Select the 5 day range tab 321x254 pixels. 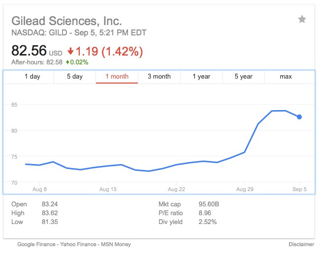[75, 77]
